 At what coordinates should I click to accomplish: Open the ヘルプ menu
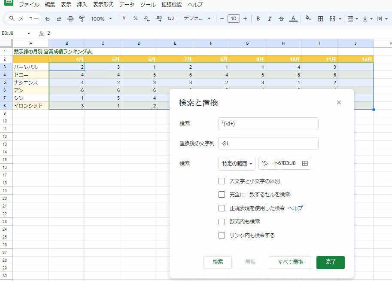pyautogui.click(x=195, y=4)
